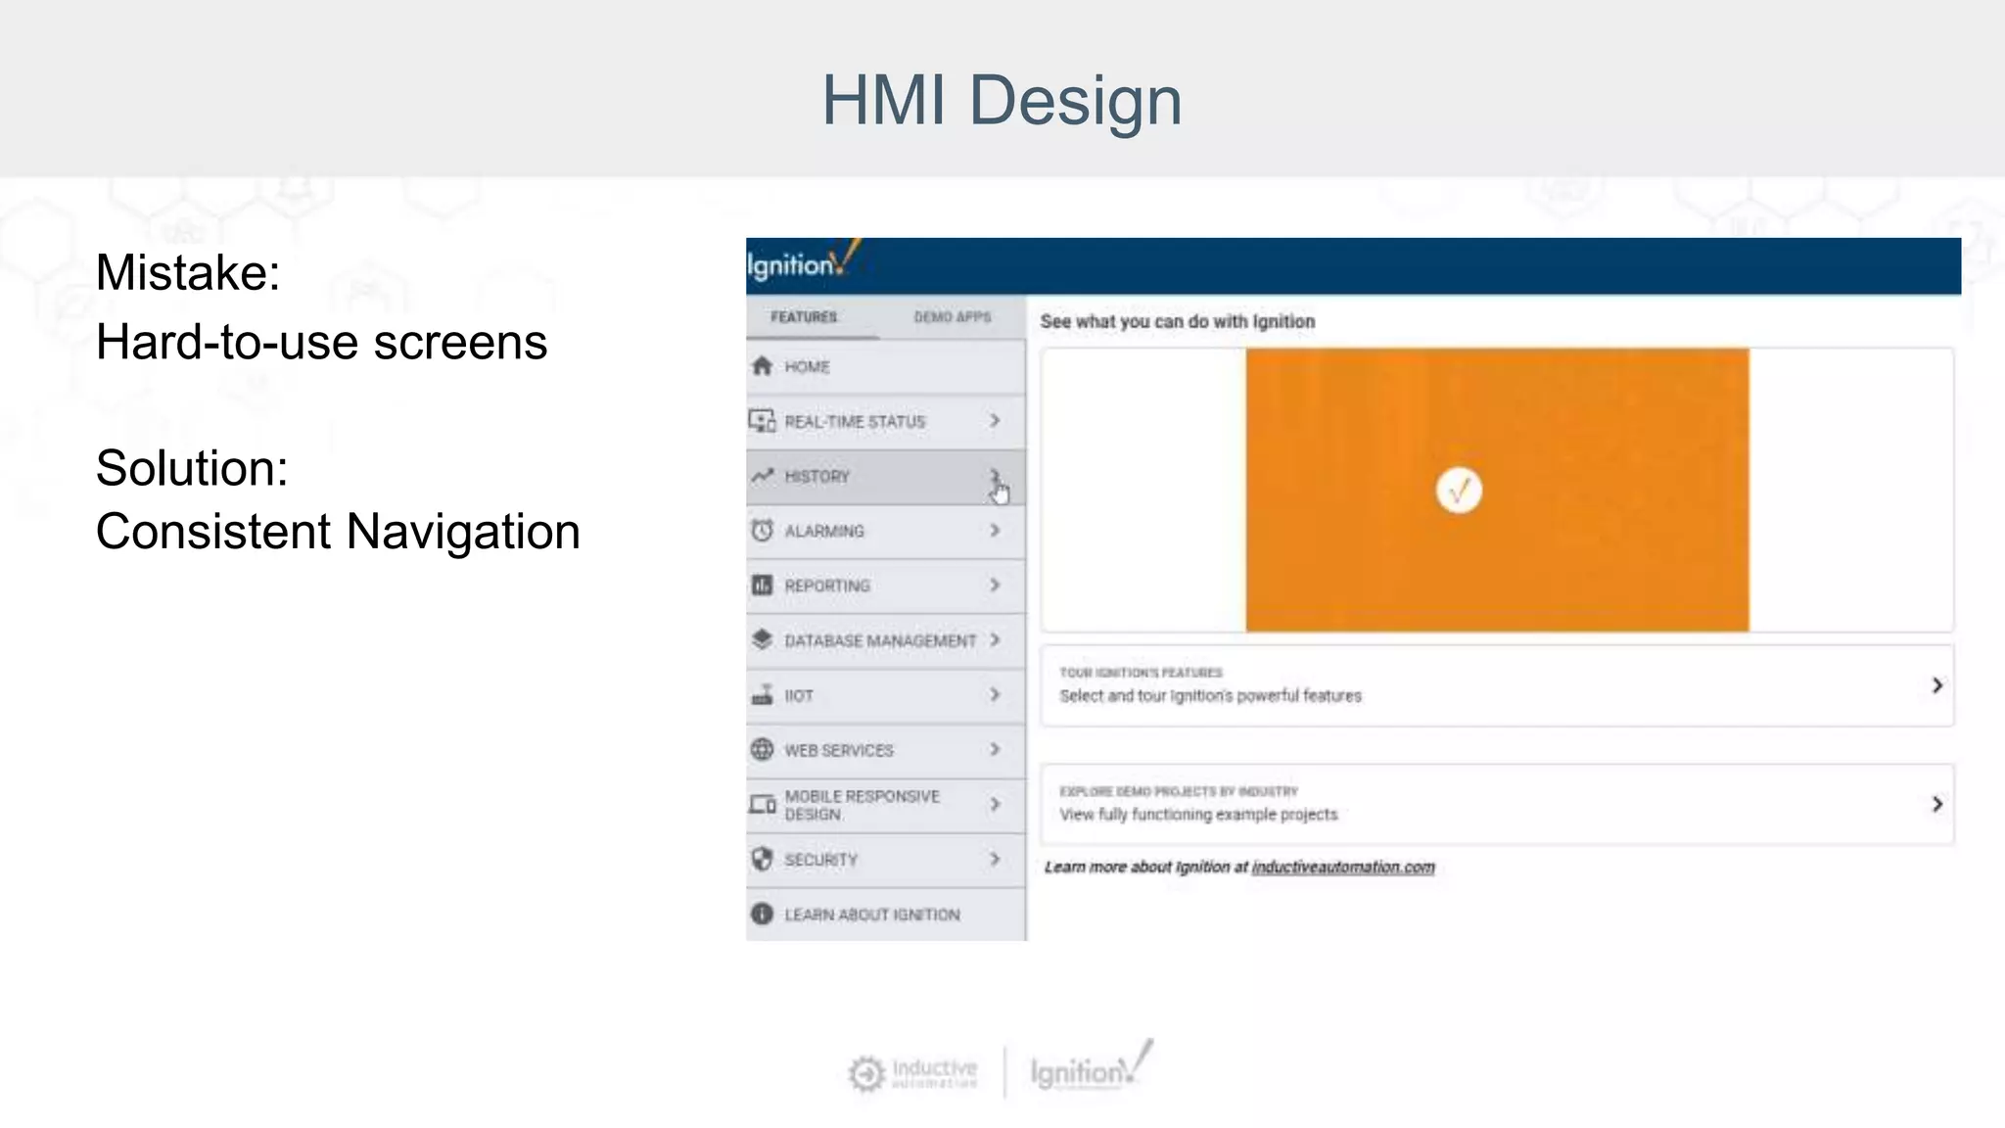Click the Ignition logo in header bar

coord(803,260)
